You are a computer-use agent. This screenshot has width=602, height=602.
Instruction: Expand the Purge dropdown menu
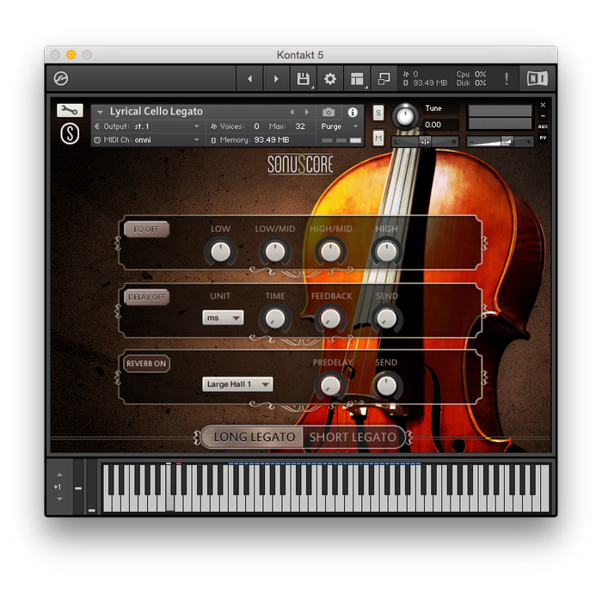(x=341, y=126)
